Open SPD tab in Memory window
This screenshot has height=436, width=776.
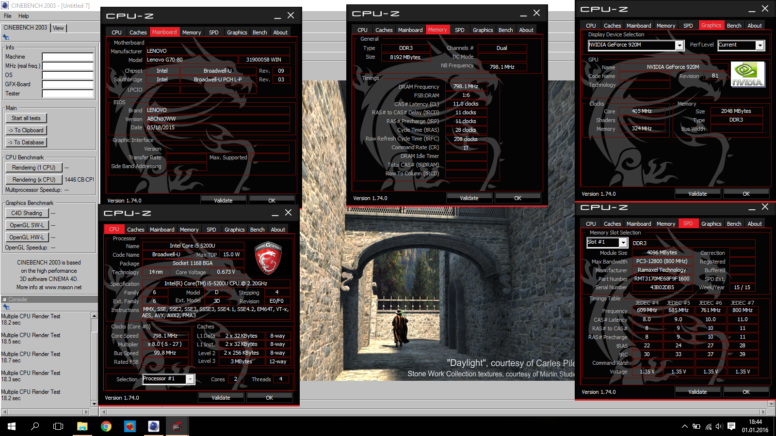point(460,30)
